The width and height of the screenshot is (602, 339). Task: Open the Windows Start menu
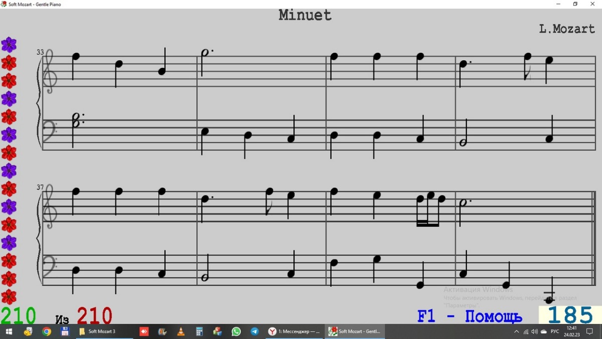pyautogui.click(x=9, y=331)
